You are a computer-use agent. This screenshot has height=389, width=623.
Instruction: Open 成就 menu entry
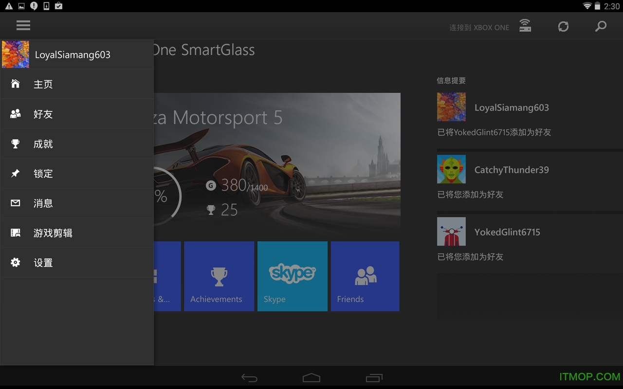coord(77,143)
